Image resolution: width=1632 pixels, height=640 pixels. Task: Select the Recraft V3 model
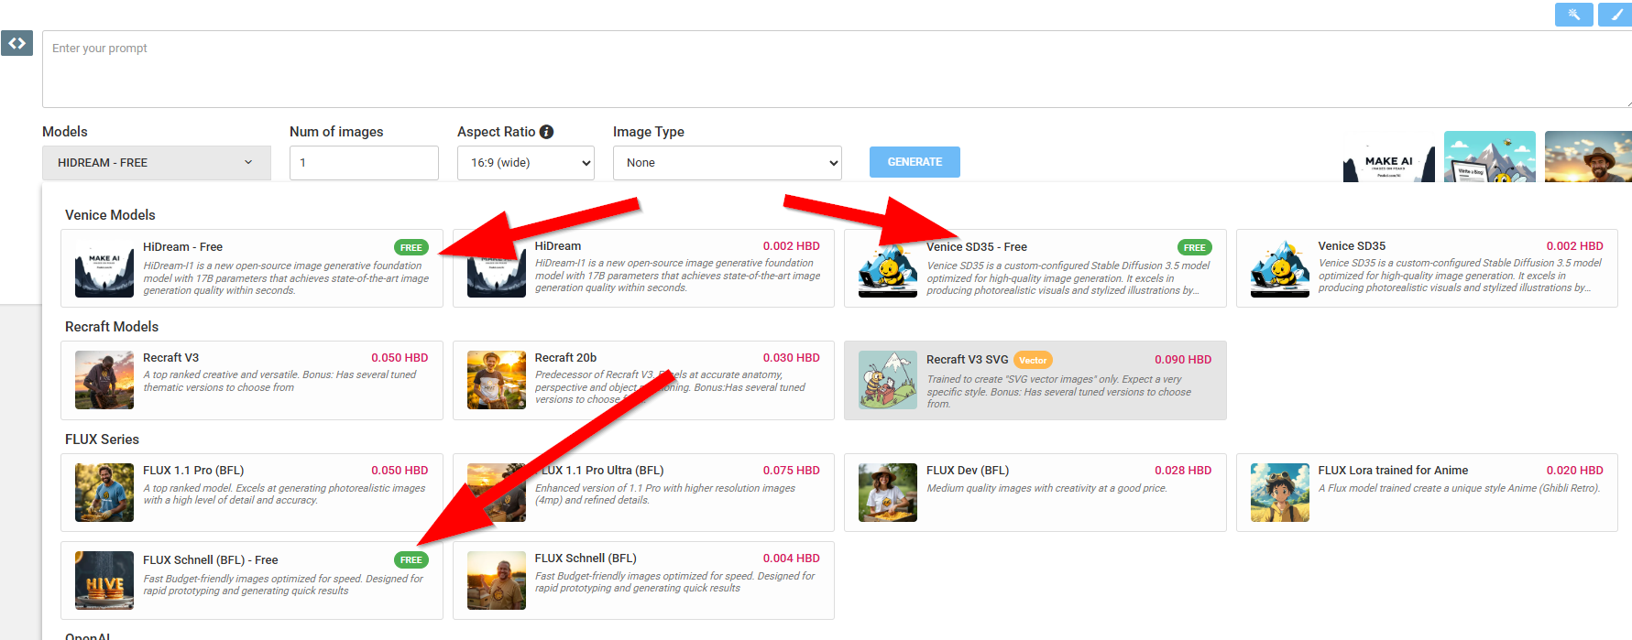[252, 381]
